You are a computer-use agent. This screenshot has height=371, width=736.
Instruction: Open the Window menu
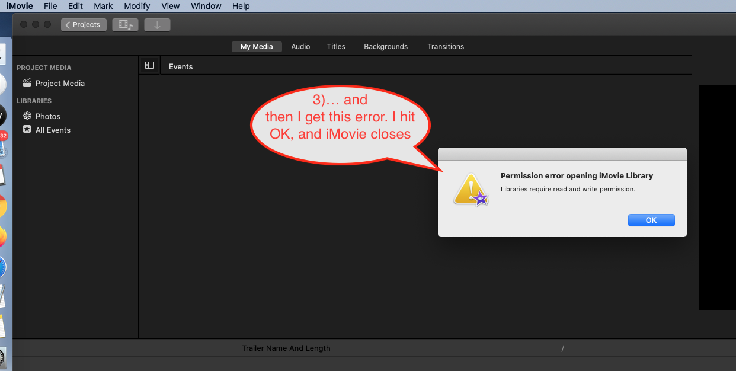[x=206, y=6]
